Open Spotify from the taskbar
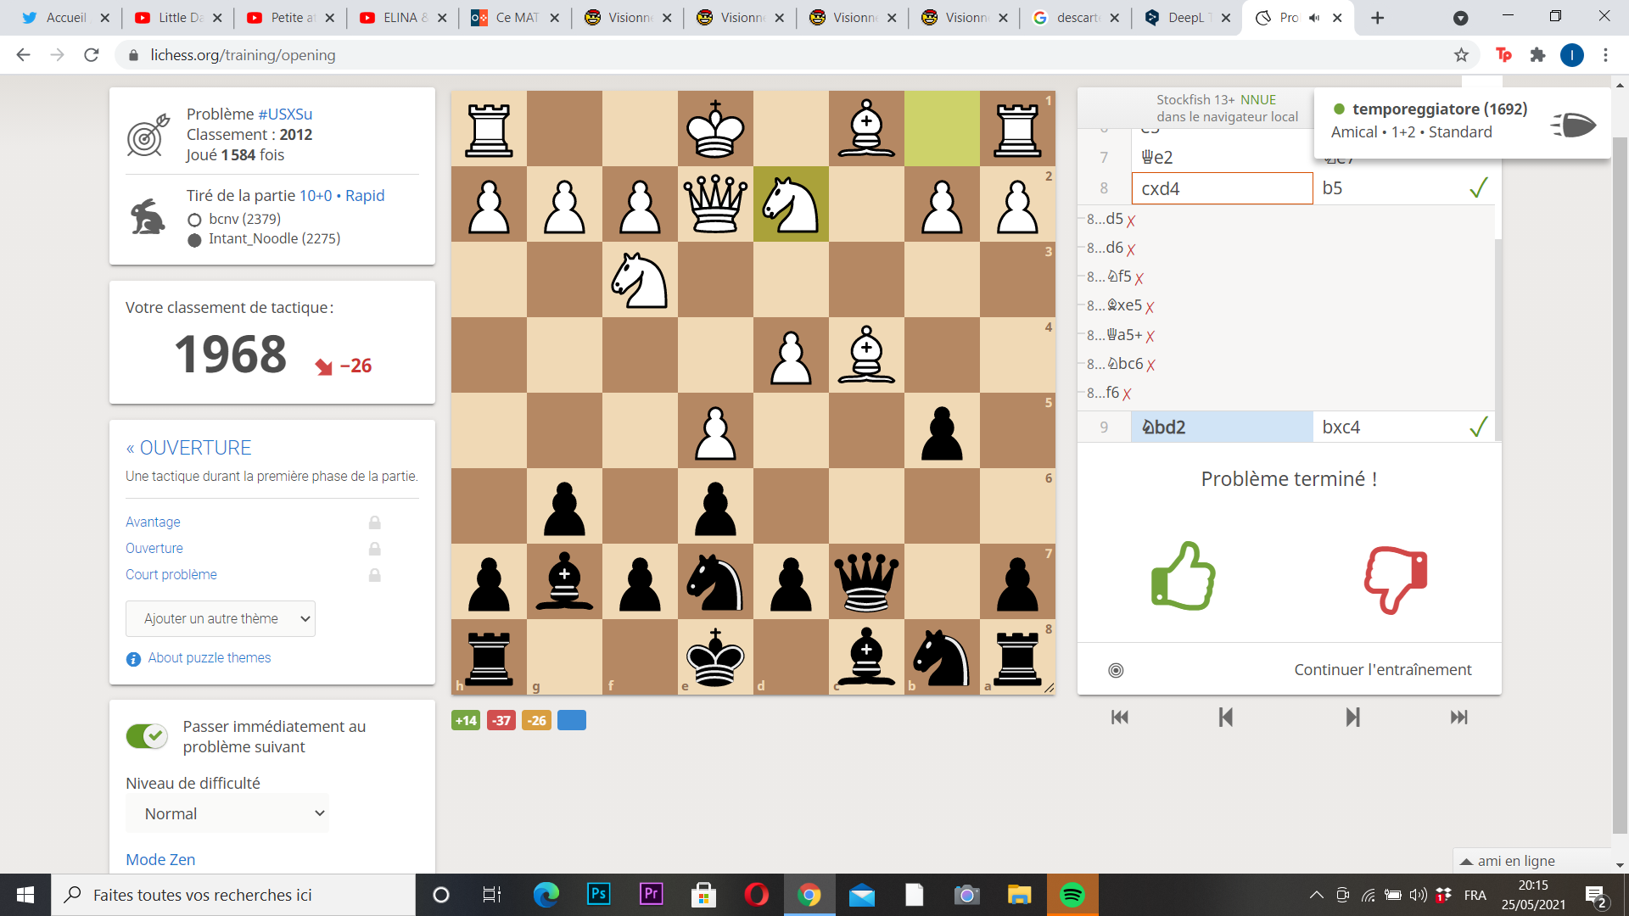The width and height of the screenshot is (1629, 916). coord(1072,895)
